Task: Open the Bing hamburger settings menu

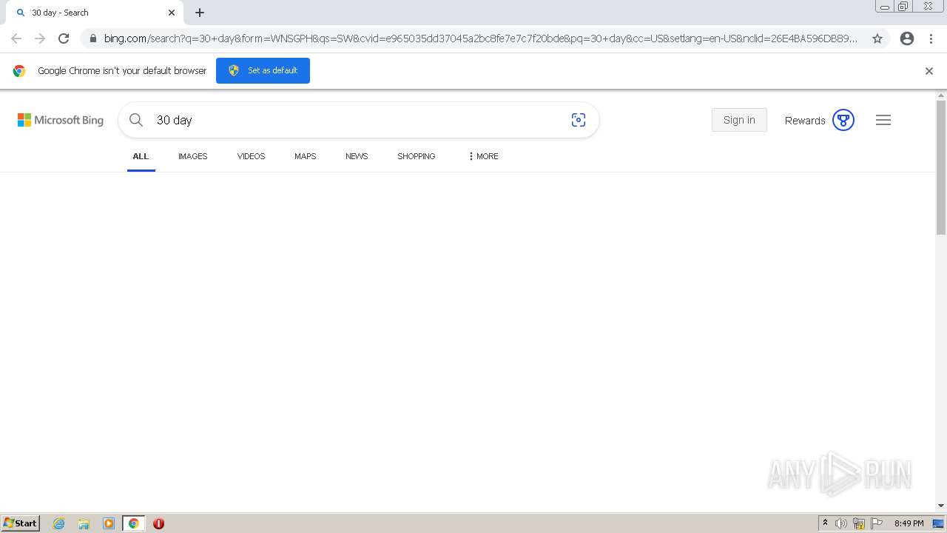Action: coord(883,120)
